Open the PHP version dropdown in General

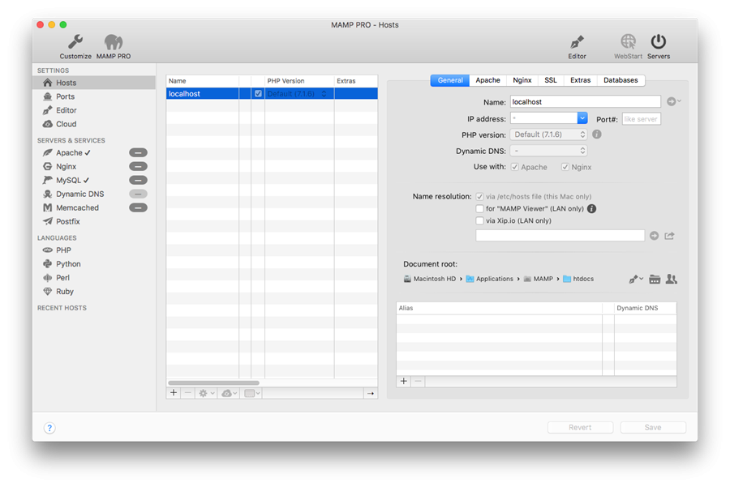(x=548, y=135)
